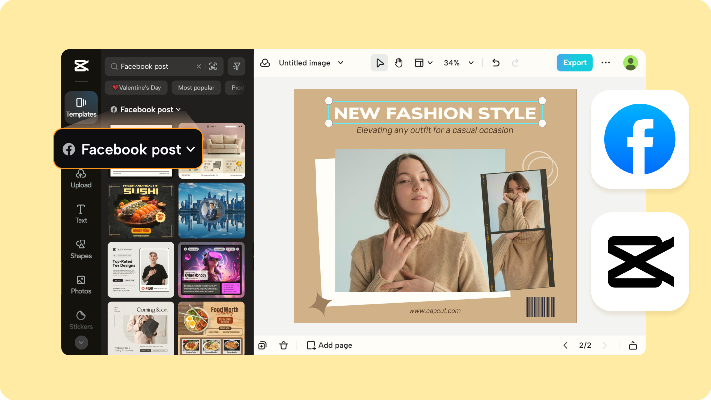Image resolution: width=711 pixels, height=400 pixels.
Task: Select the large portrait photo on canvas
Action: [x=420, y=220]
